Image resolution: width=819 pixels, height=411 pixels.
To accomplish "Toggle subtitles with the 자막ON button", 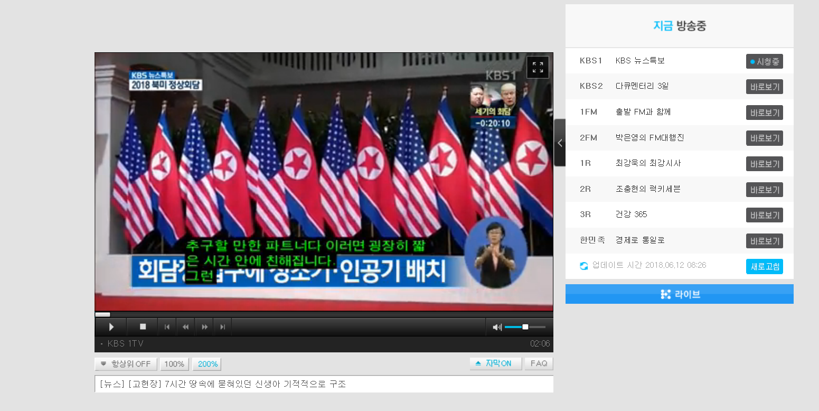I will click(x=499, y=363).
